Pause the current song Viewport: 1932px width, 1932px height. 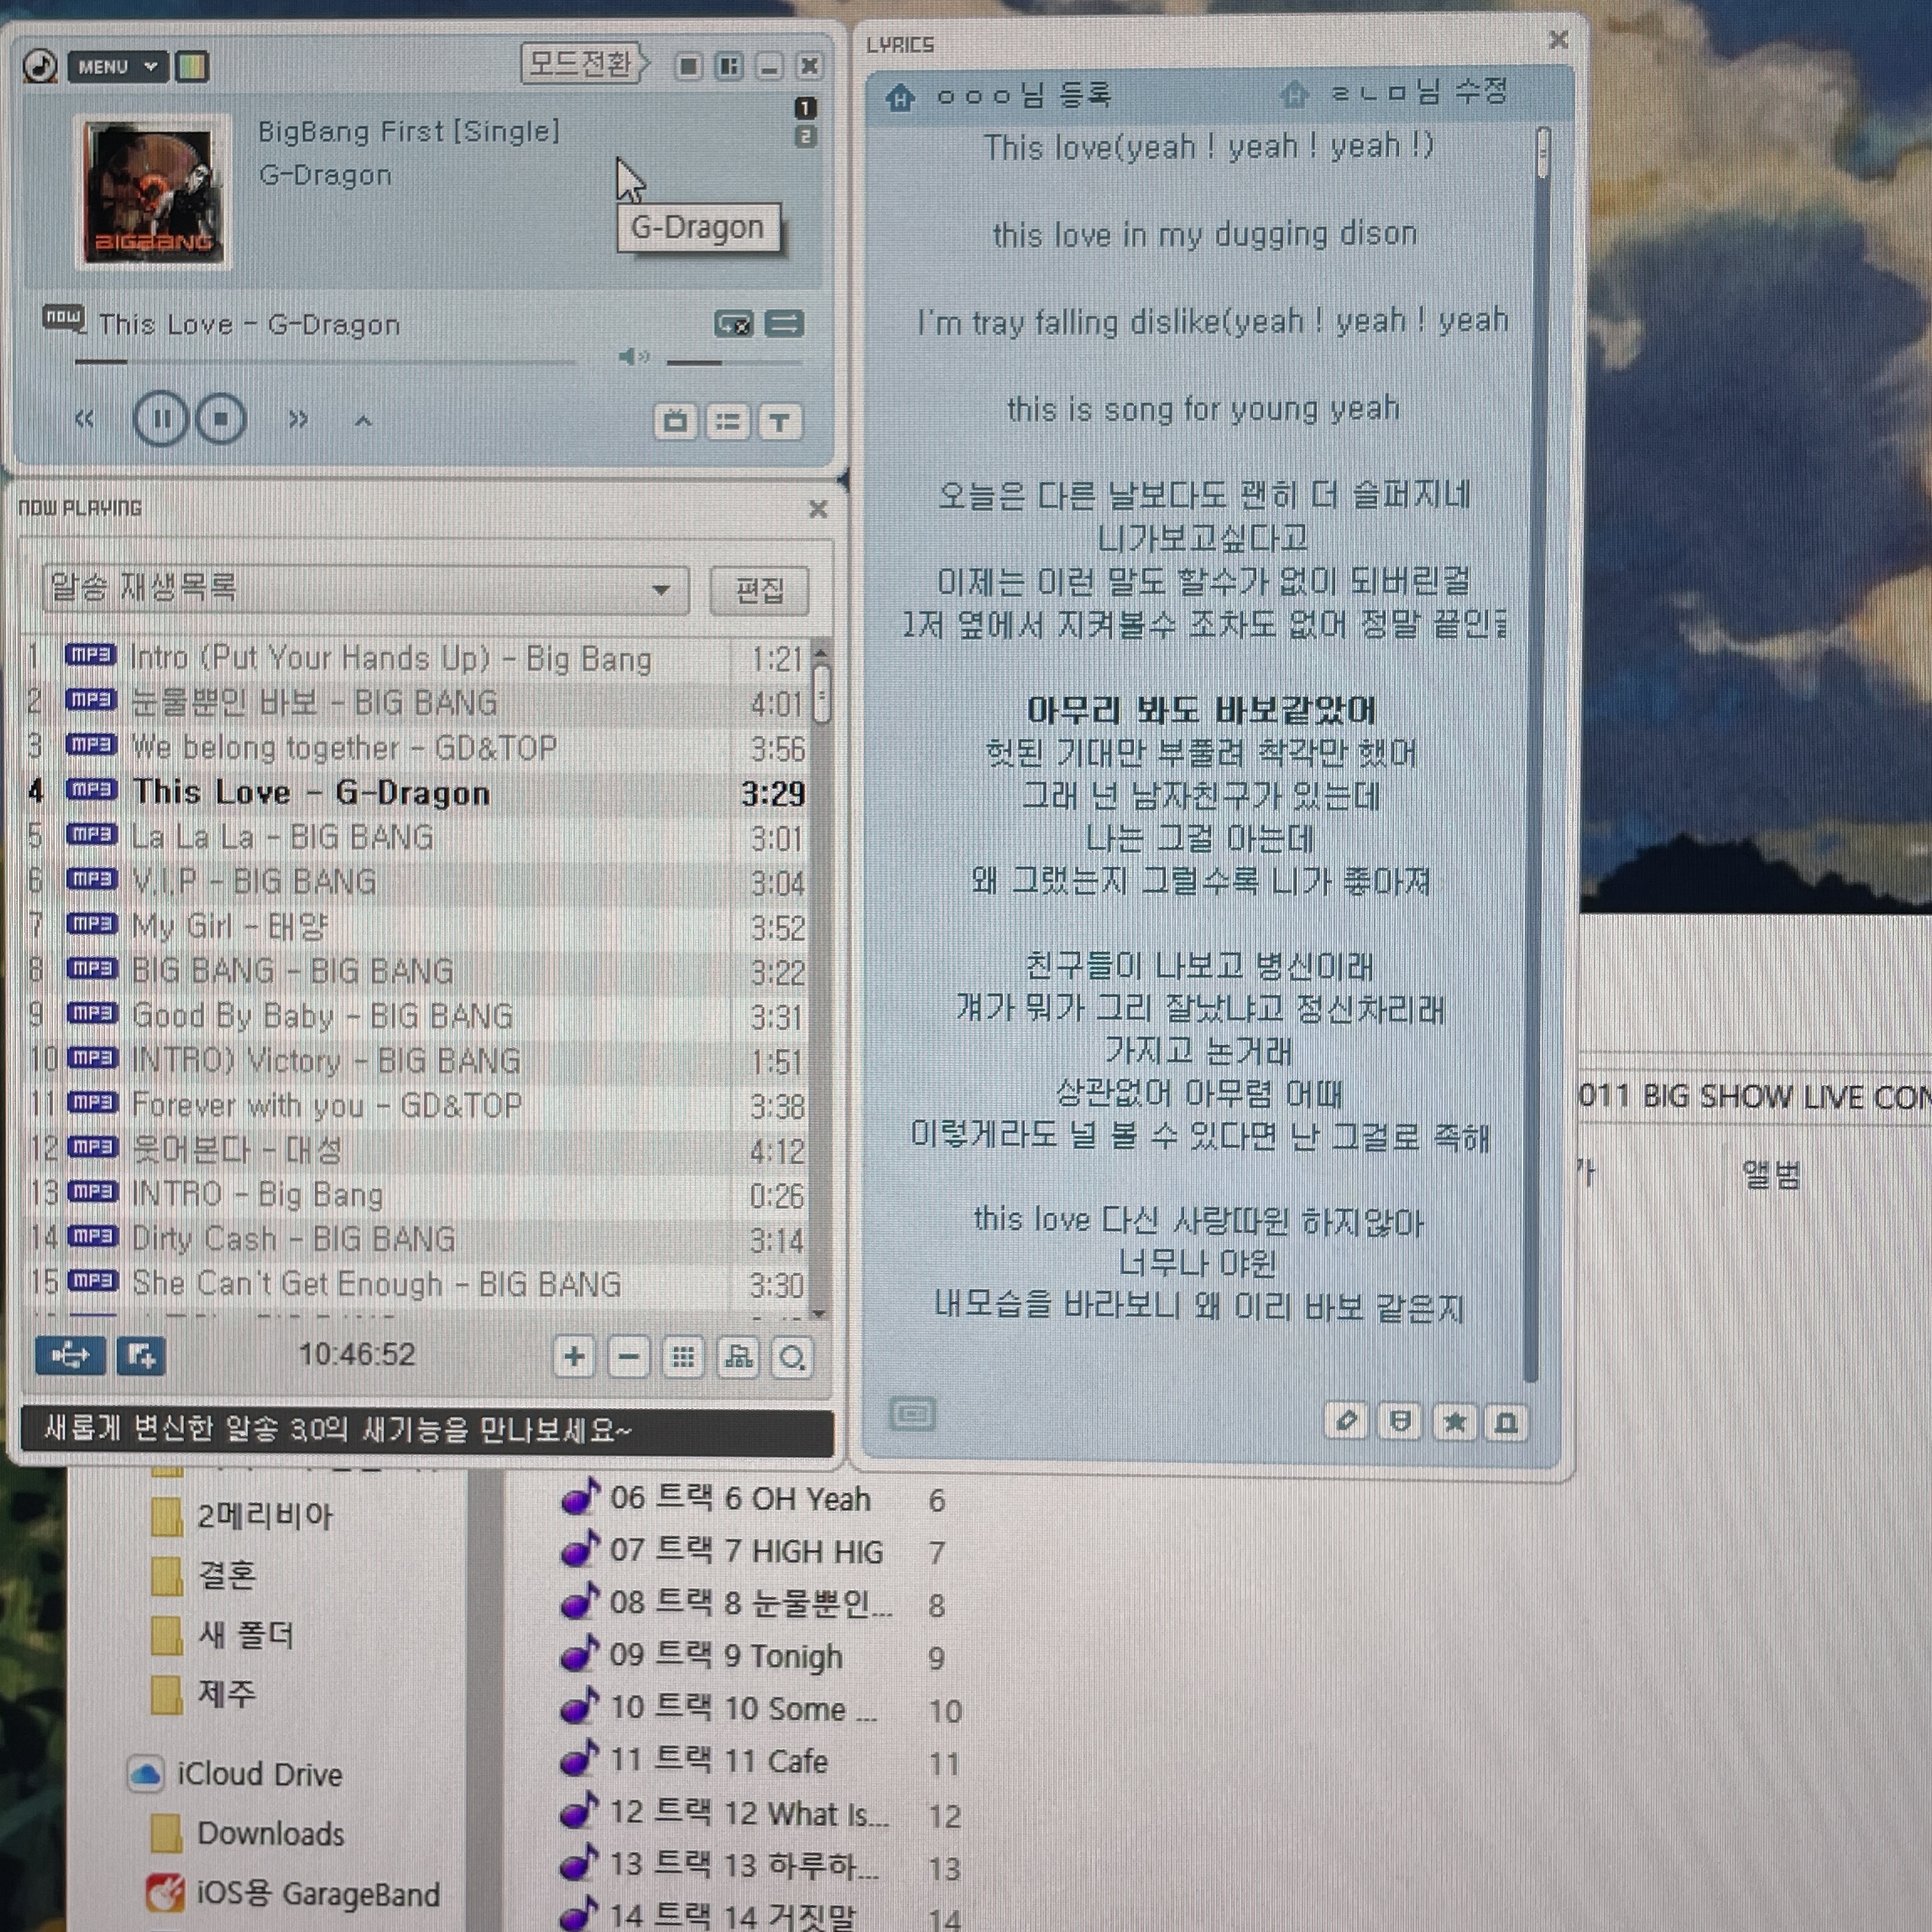(160, 419)
